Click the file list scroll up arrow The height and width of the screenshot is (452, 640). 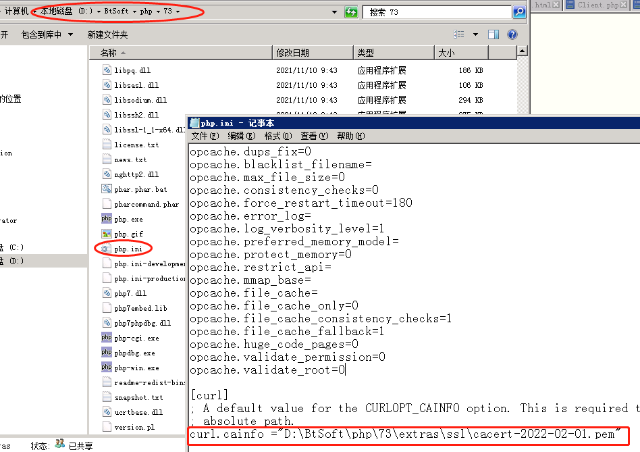[523, 51]
